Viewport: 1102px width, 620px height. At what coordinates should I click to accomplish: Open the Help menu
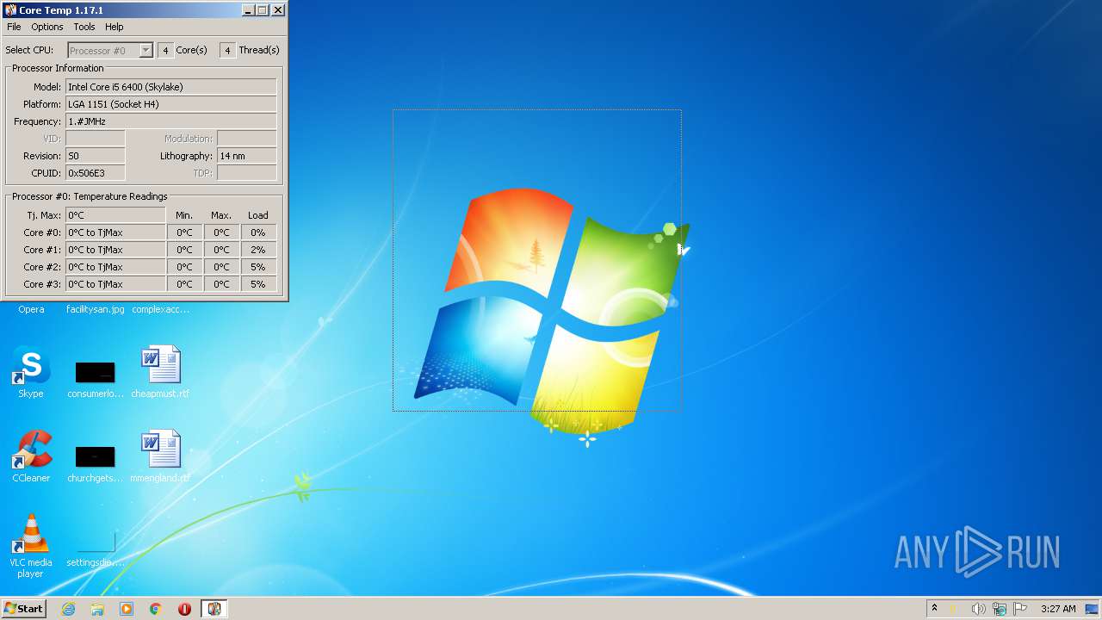115,27
